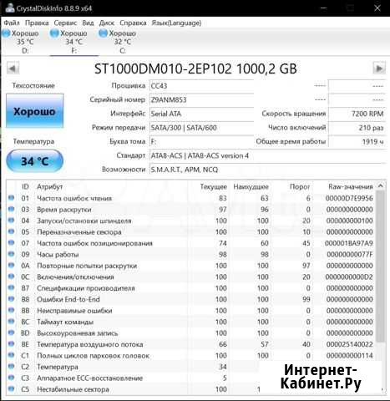Open the Сервис menu
Viewport: 390px width, 401px height.
coord(65,23)
